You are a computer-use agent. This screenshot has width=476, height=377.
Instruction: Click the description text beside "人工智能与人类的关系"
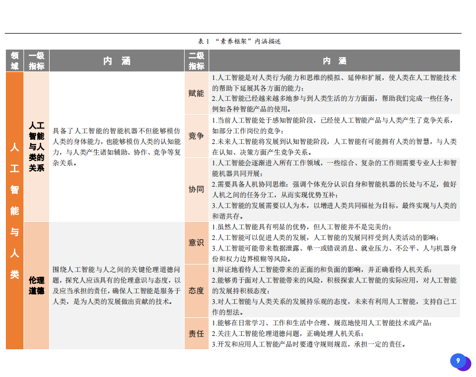point(116,147)
